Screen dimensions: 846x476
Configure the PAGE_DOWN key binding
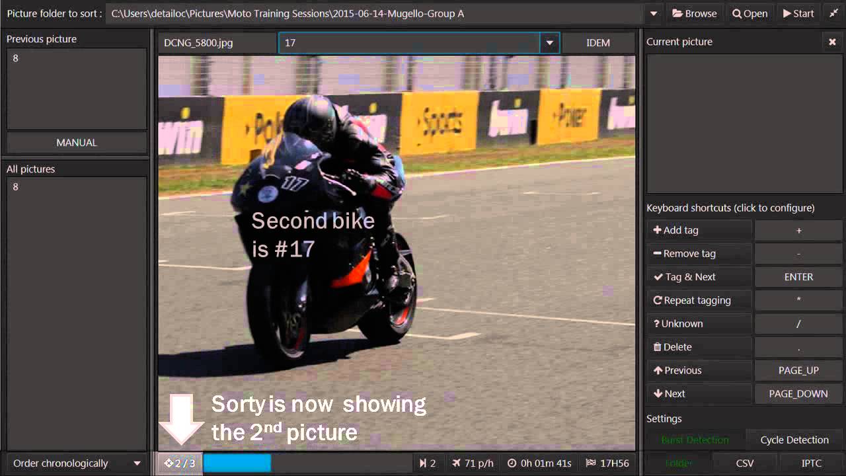[798, 394]
